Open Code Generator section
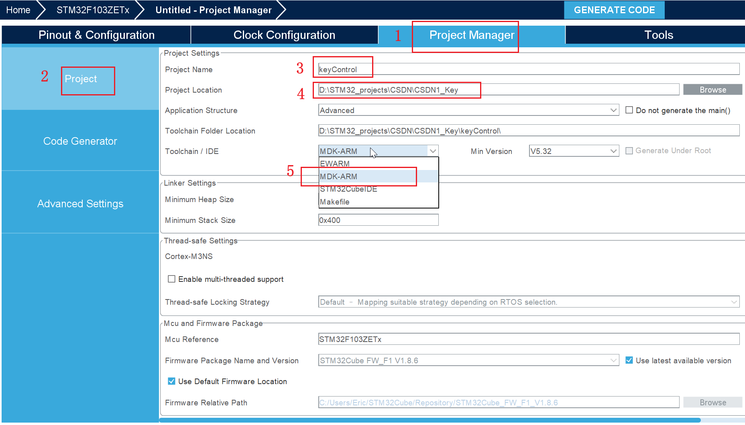745x425 pixels. (80, 141)
